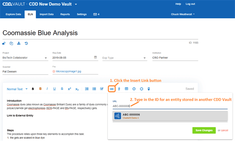Image resolution: width=235 pixels, height=141 pixels.
Task: Remove the MicroscopyImage1.jpg file
Action: coord(54,72)
